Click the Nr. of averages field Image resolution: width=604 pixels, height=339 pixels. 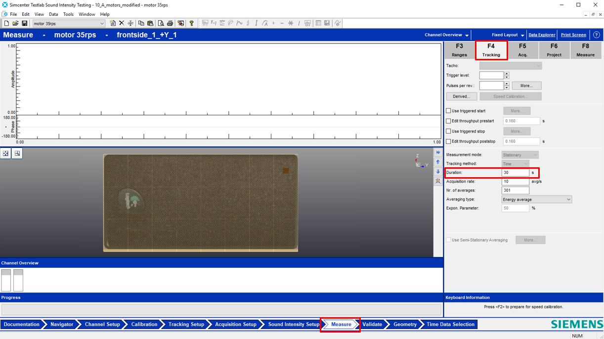point(516,191)
